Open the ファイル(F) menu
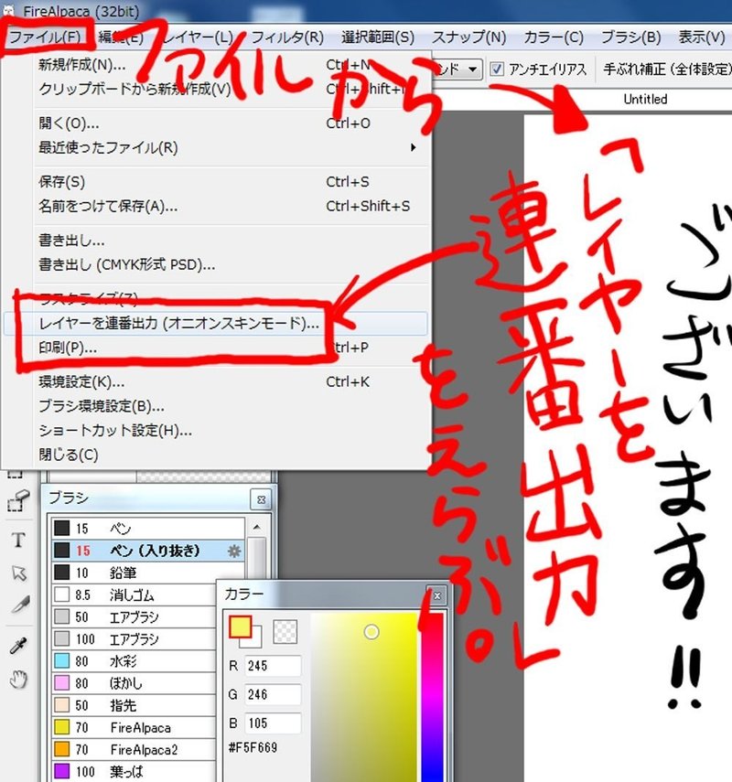 (x=45, y=37)
